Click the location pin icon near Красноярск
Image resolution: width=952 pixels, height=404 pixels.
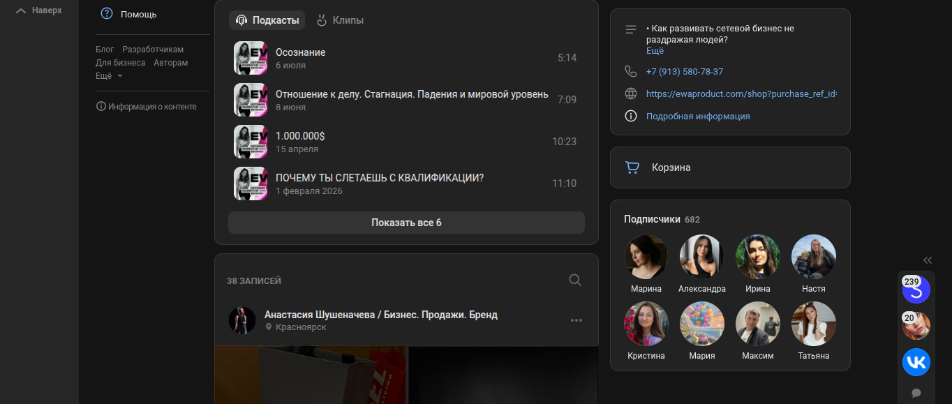269,327
